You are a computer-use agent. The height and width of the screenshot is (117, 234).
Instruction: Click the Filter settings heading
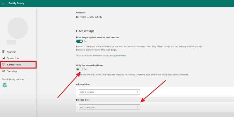[85, 31]
